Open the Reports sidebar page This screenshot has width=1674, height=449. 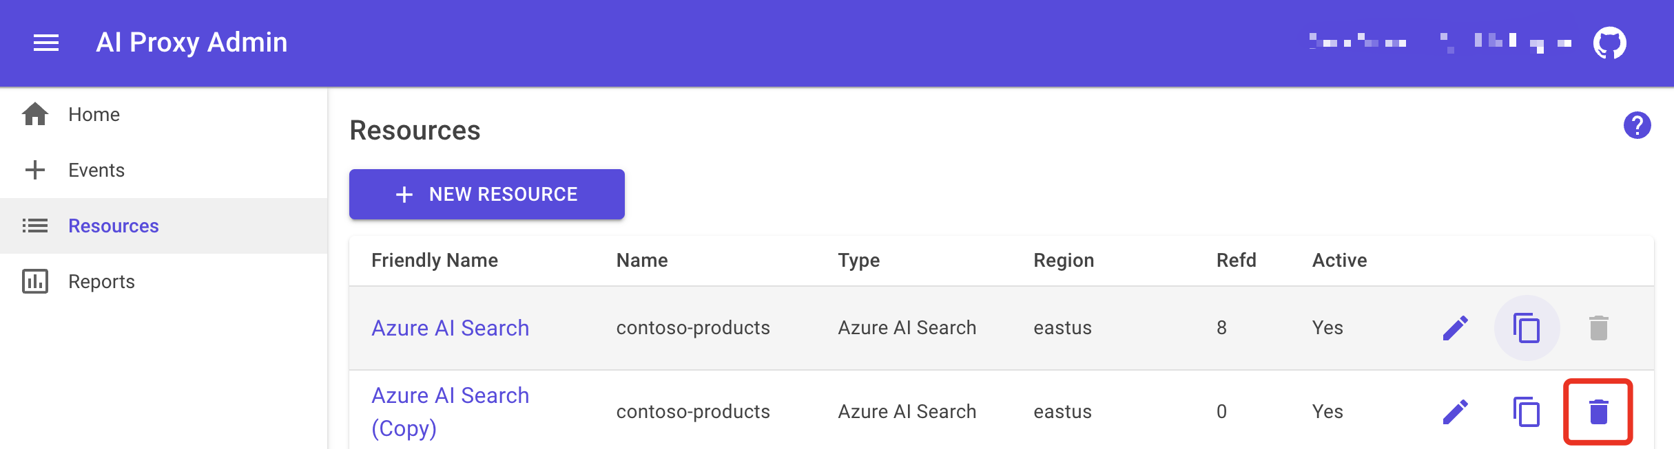(101, 281)
